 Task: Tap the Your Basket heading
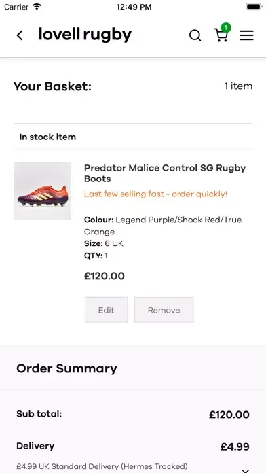[x=52, y=86]
